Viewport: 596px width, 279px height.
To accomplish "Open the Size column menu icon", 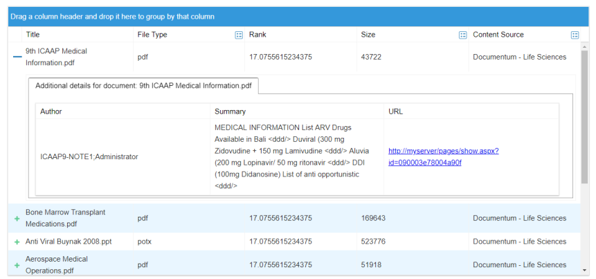I will click(462, 35).
